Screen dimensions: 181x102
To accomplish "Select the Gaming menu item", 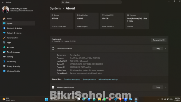I will 10,57.
